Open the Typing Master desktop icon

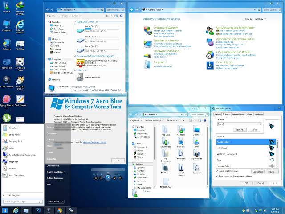click(7, 102)
